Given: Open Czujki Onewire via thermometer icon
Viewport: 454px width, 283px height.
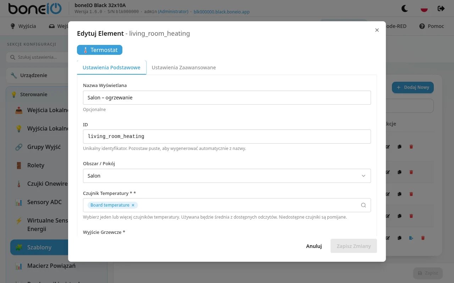Looking at the screenshot, I should pos(19,184).
